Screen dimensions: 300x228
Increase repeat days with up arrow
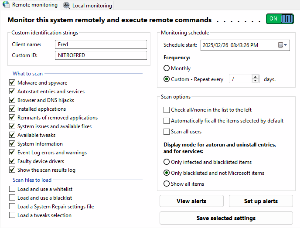[x=255, y=77]
